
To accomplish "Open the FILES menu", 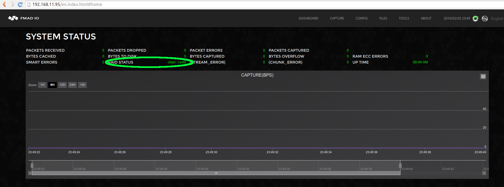I will pyautogui.click(x=383, y=18).
